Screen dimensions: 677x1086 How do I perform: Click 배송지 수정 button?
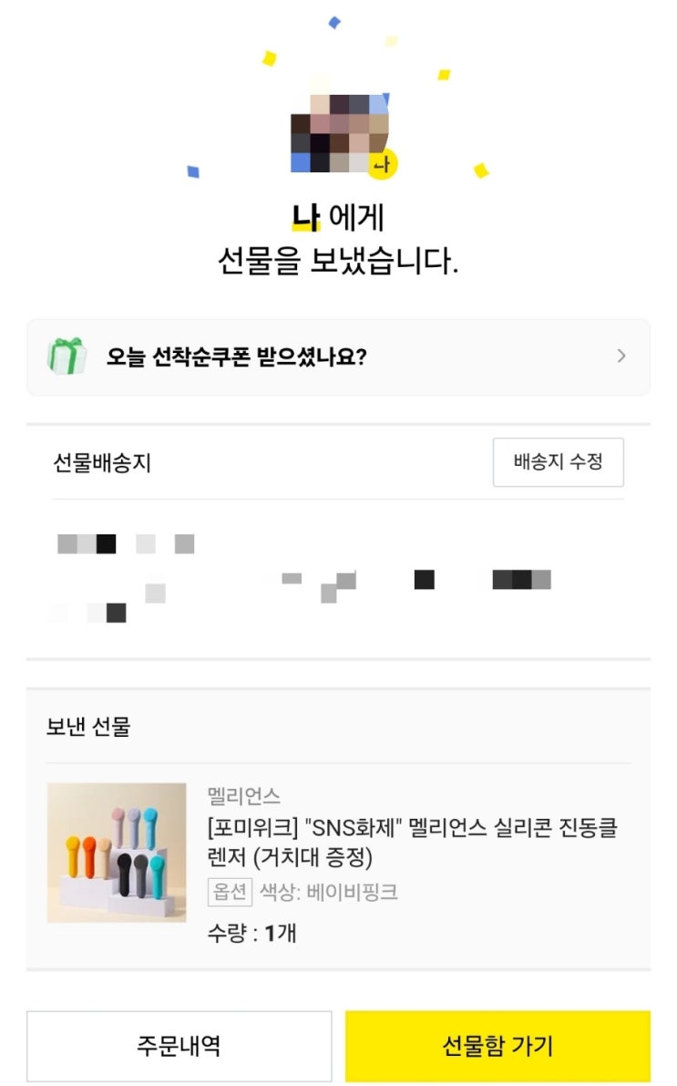point(558,462)
